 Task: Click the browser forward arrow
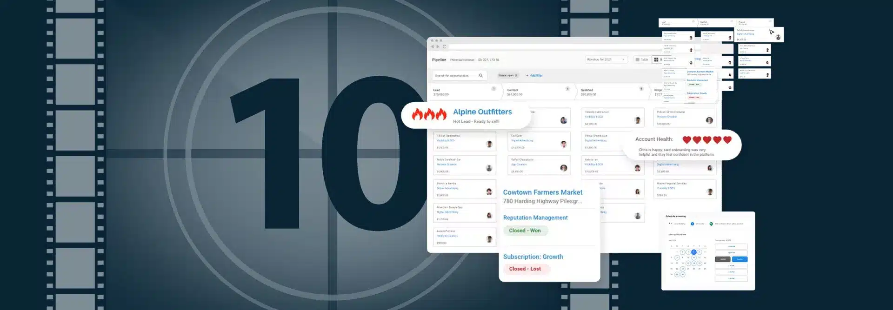[x=438, y=46]
